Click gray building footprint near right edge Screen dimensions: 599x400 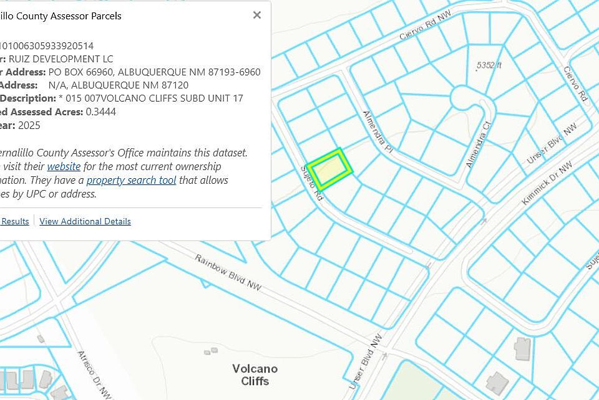pyautogui.click(x=522, y=348)
